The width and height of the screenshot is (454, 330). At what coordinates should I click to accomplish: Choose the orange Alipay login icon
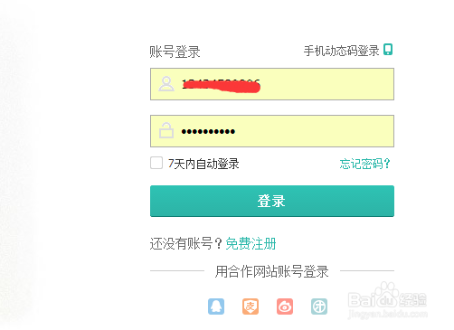click(251, 306)
